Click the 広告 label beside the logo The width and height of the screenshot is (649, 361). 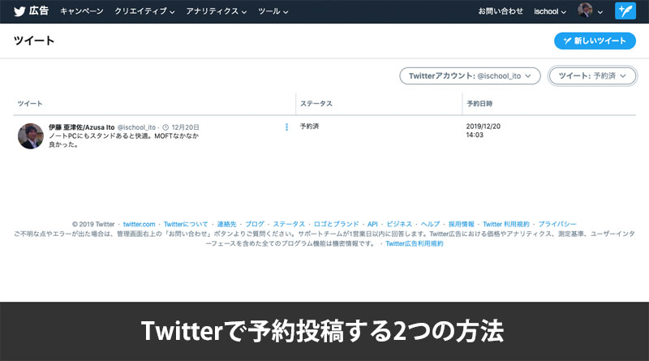pyautogui.click(x=38, y=11)
